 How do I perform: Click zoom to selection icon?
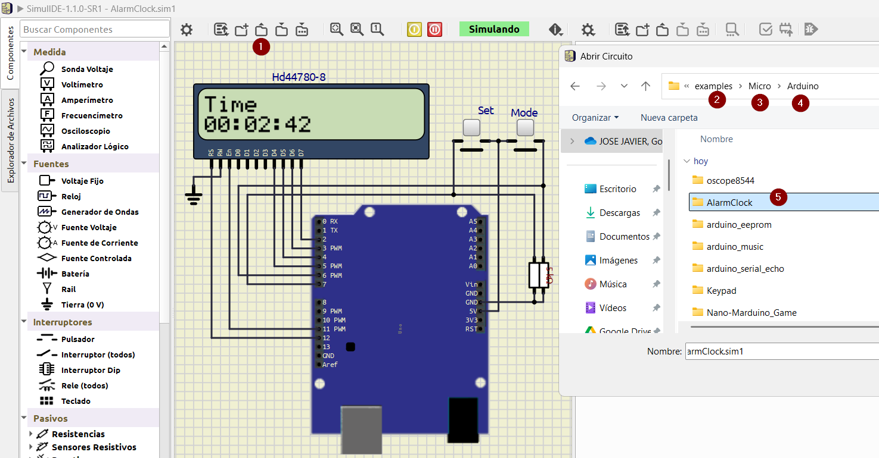(357, 29)
